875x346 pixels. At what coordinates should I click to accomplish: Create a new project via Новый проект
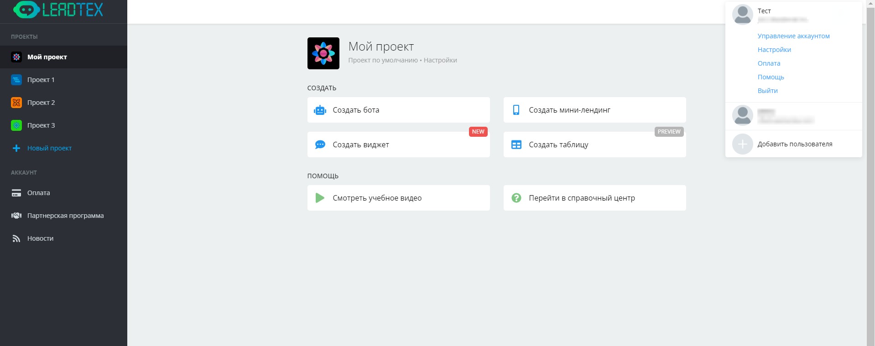[x=49, y=148]
